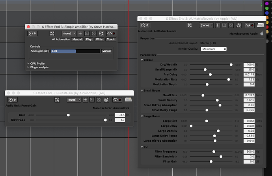Enable Touch automation mode in Simple amplifier
This screenshot has height=176, width=272.
(x=110, y=39)
